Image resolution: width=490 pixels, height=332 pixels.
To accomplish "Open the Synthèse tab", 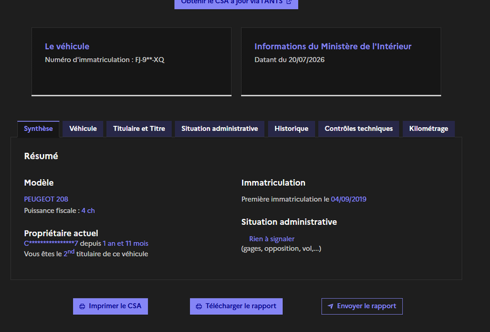I will (38, 129).
